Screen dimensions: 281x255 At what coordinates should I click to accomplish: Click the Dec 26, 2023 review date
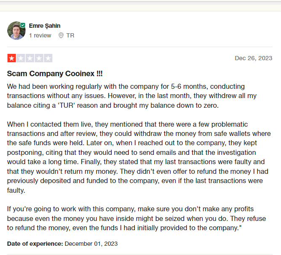[x=253, y=58]
